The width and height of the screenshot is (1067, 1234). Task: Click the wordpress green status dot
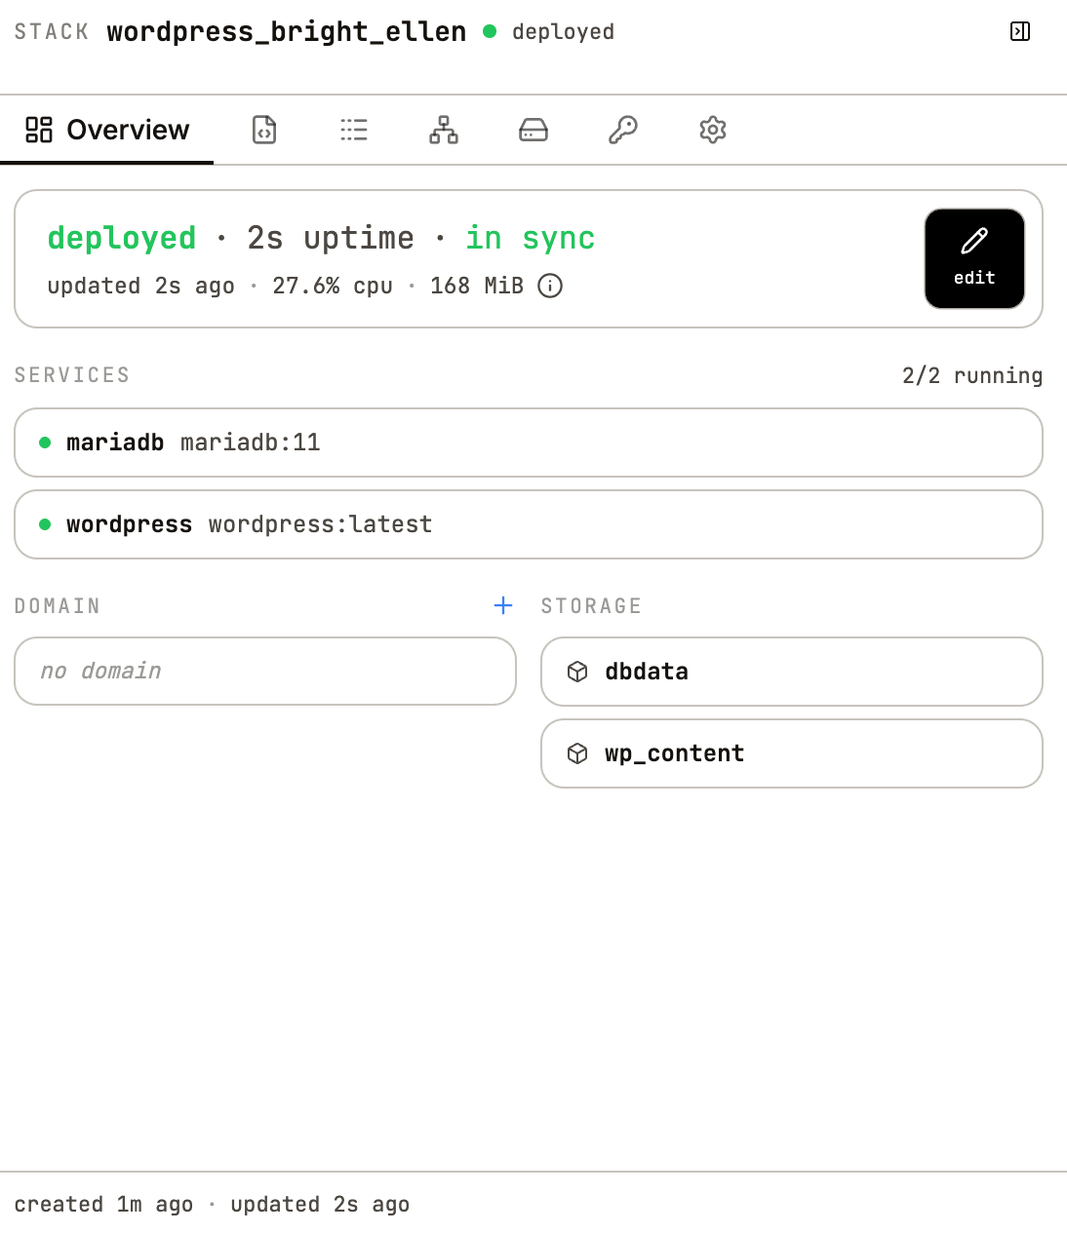[x=45, y=524]
